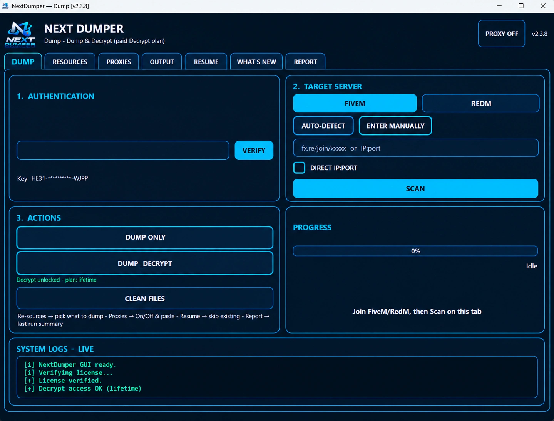Click 'Decrypt unlocked - plan: lifetime' text
Viewport: 554px width, 421px height.
(57, 280)
